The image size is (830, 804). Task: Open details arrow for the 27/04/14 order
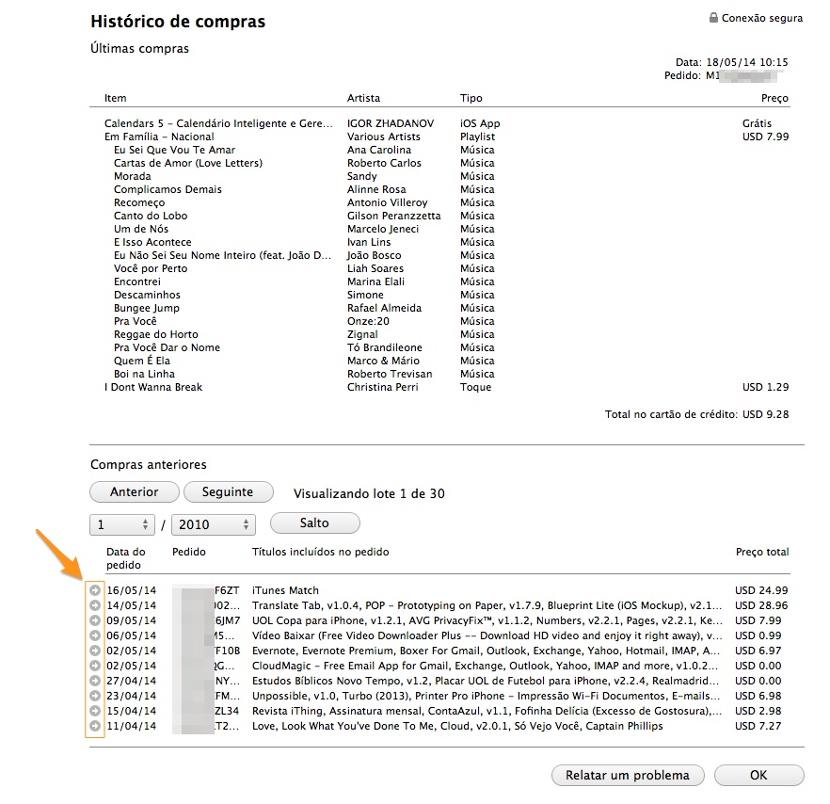[95, 681]
